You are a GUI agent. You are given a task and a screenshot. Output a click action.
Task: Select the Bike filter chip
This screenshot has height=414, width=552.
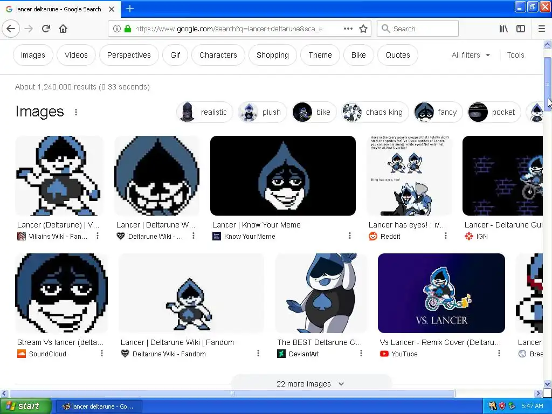click(x=358, y=55)
